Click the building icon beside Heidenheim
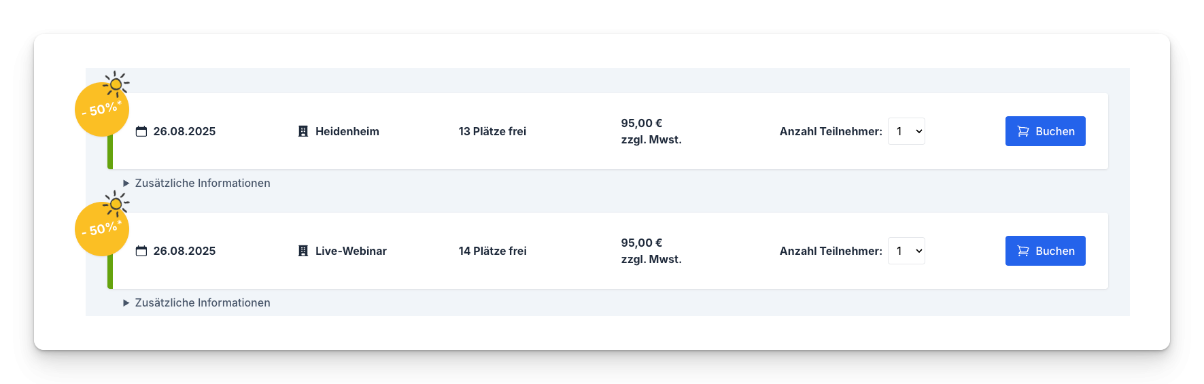This screenshot has width=1204, height=384. coord(303,131)
